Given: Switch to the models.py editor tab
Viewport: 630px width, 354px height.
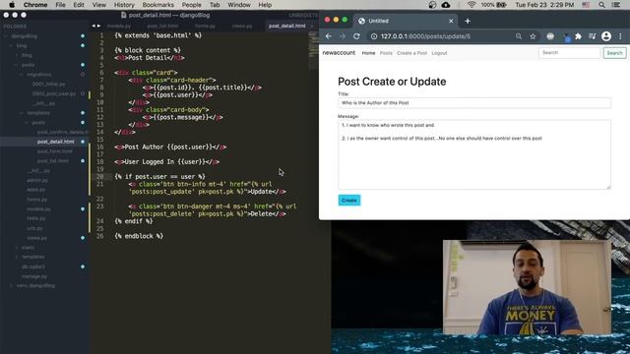Looking at the screenshot, I should pos(118,26).
